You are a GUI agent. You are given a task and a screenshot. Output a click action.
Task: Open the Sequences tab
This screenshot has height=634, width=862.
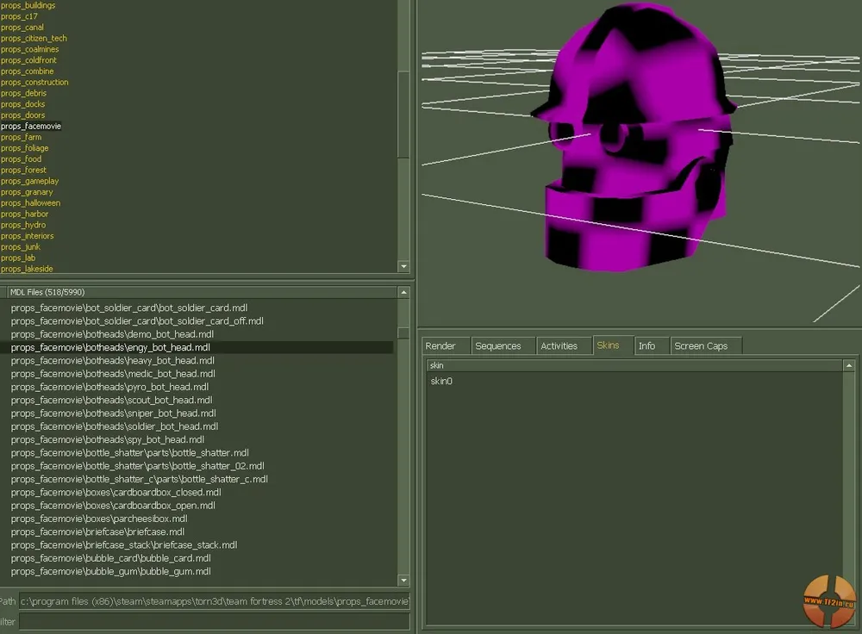tap(498, 345)
